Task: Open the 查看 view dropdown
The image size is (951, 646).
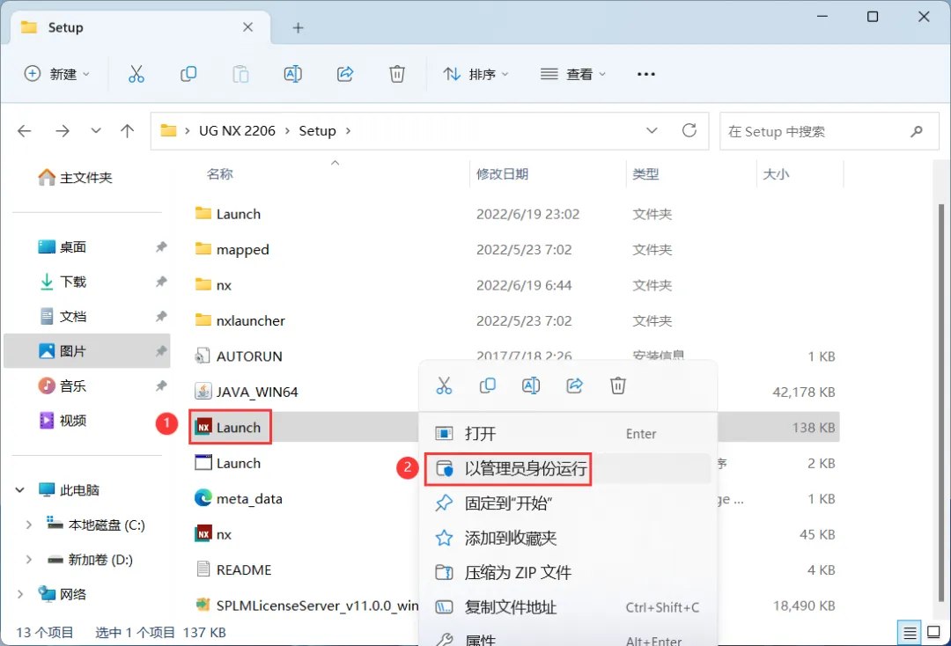Action: pyautogui.click(x=572, y=74)
